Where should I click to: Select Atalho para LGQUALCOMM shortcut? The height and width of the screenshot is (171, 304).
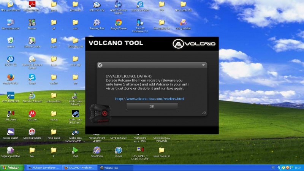(x=75, y=135)
